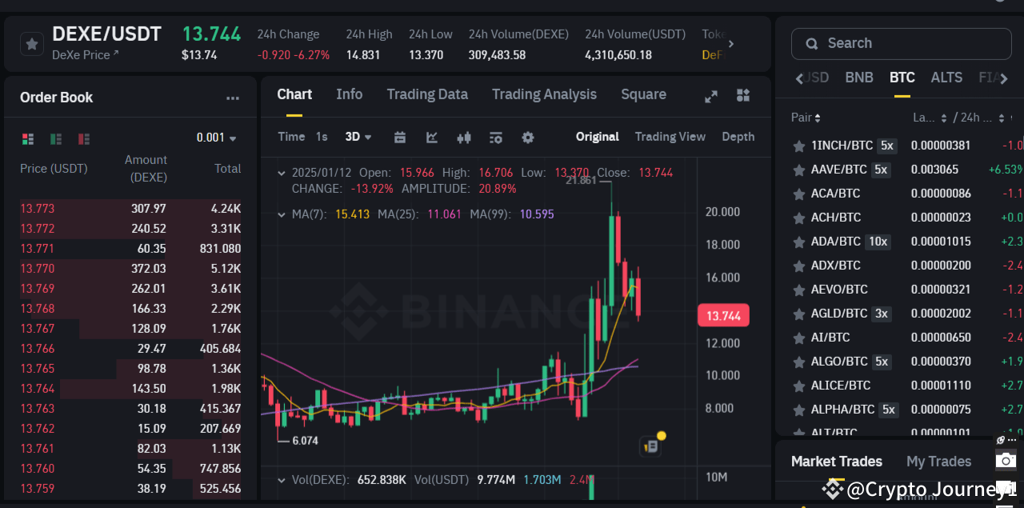
Task: Select the candlestick chart type icon
Action: pyautogui.click(x=464, y=138)
